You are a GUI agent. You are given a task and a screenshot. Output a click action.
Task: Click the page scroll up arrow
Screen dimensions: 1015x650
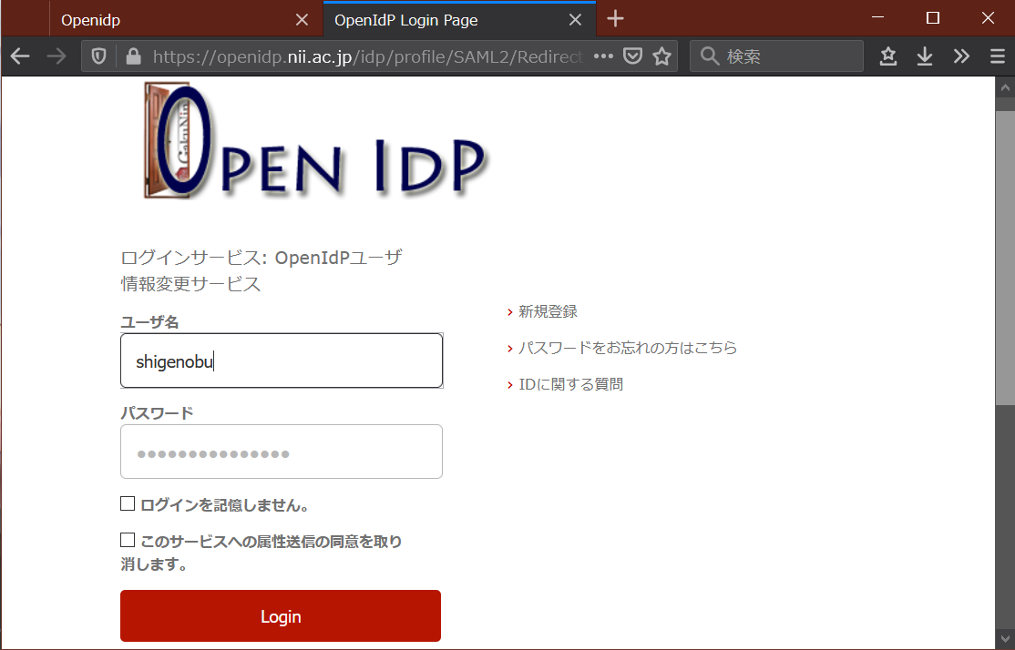click(x=1005, y=86)
